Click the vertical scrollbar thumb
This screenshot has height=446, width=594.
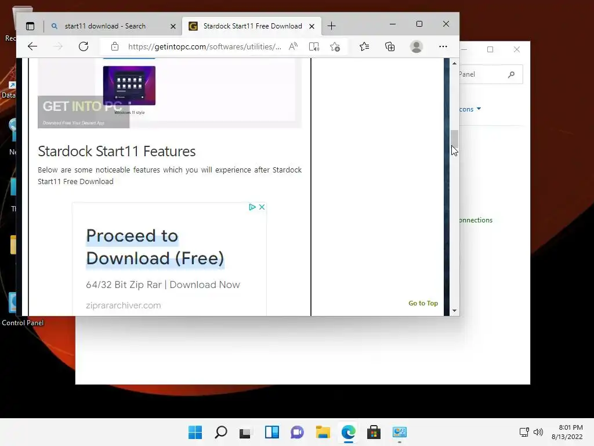(454, 139)
